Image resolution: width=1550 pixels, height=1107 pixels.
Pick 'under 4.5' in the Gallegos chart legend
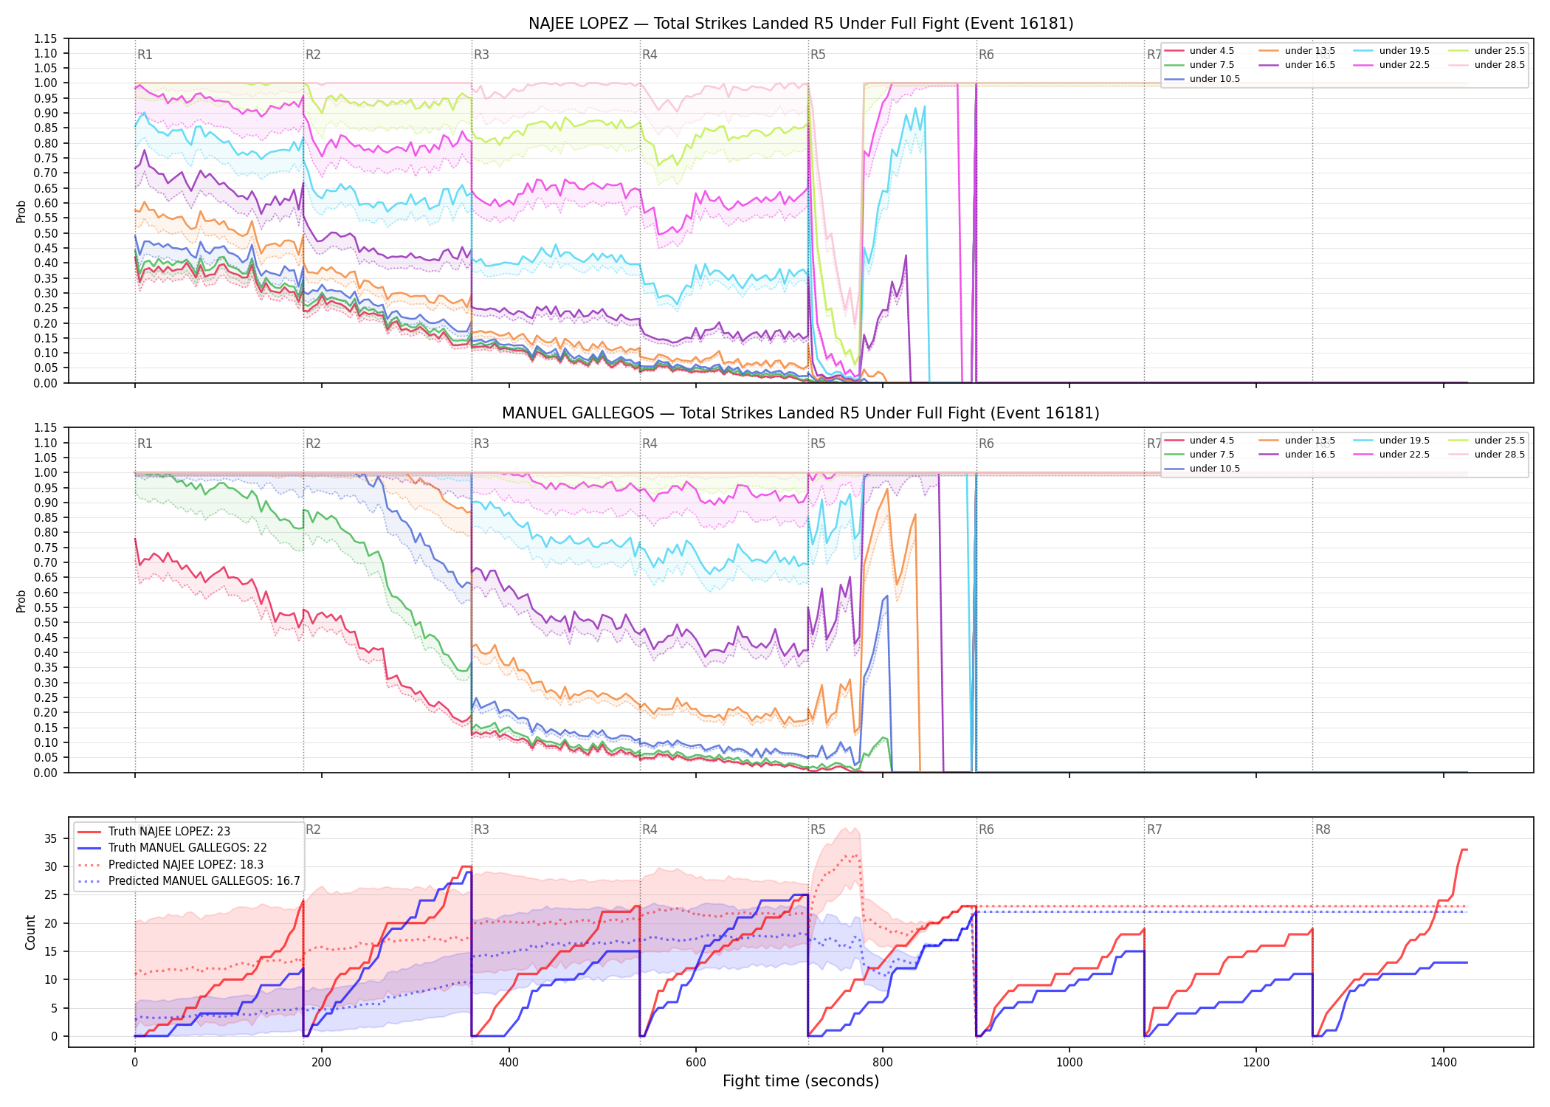[1199, 441]
